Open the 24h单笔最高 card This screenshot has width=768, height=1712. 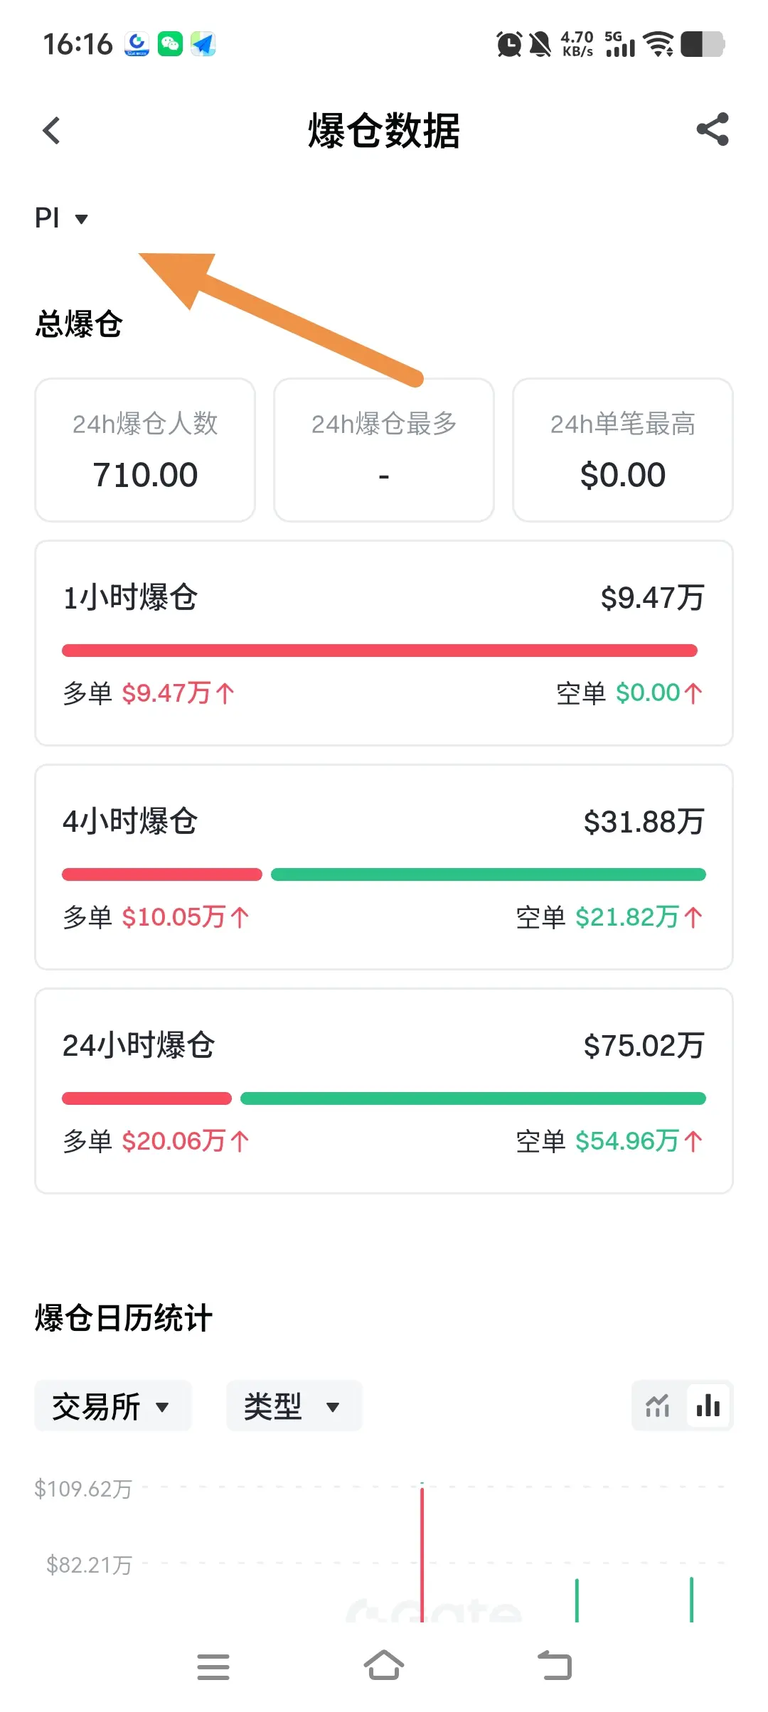coord(623,450)
